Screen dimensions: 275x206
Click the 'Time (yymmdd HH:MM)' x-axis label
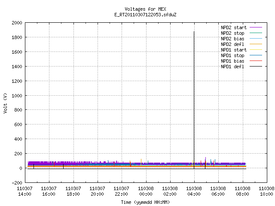click(x=145, y=202)
